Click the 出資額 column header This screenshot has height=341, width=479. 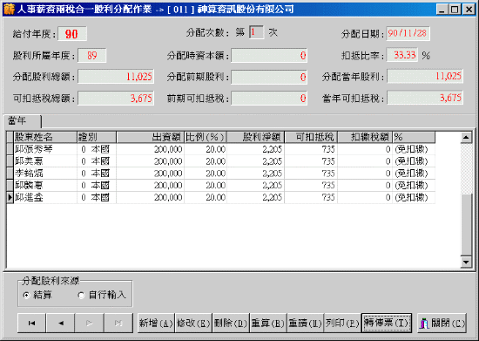[150, 137]
